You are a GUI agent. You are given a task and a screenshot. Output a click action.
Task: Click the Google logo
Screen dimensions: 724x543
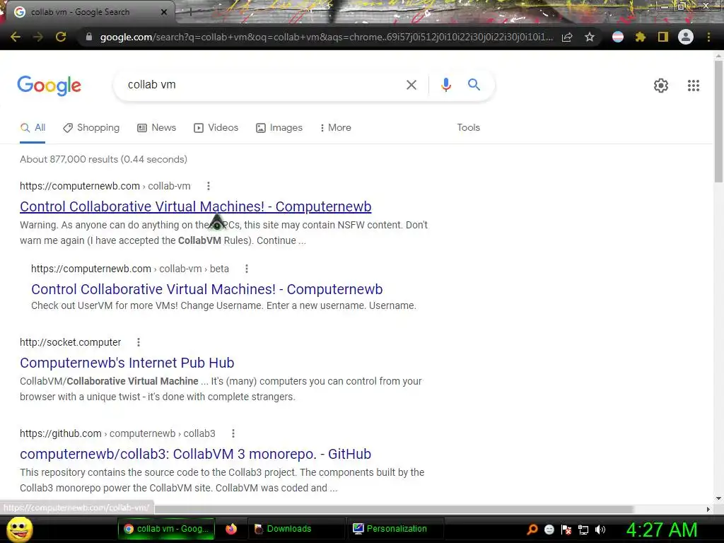49,86
